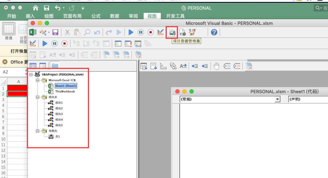Click the Cut scissors icon in the VBA toolbar

pyautogui.click(x=67, y=32)
